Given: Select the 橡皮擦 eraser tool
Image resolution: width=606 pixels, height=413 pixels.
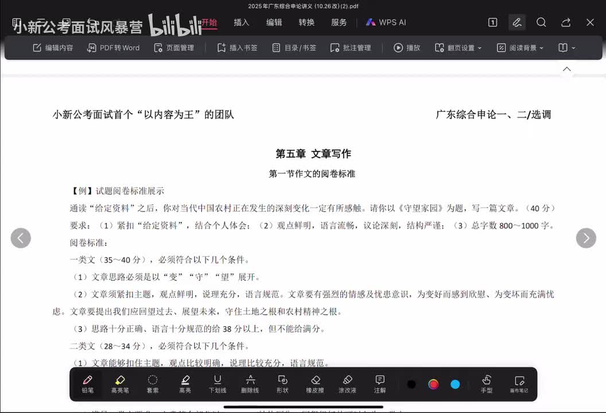Looking at the screenshot, I should point(315,384).
